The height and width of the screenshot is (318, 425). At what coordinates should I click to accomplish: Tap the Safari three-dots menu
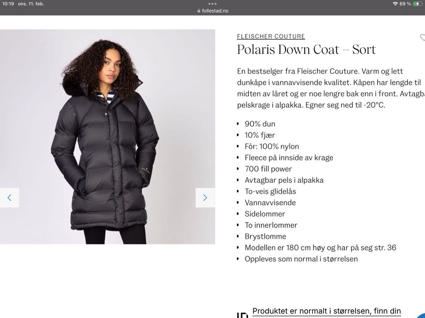pyautogui.click(x=212, y=4)
